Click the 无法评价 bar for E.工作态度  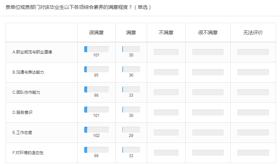(253, 133)
